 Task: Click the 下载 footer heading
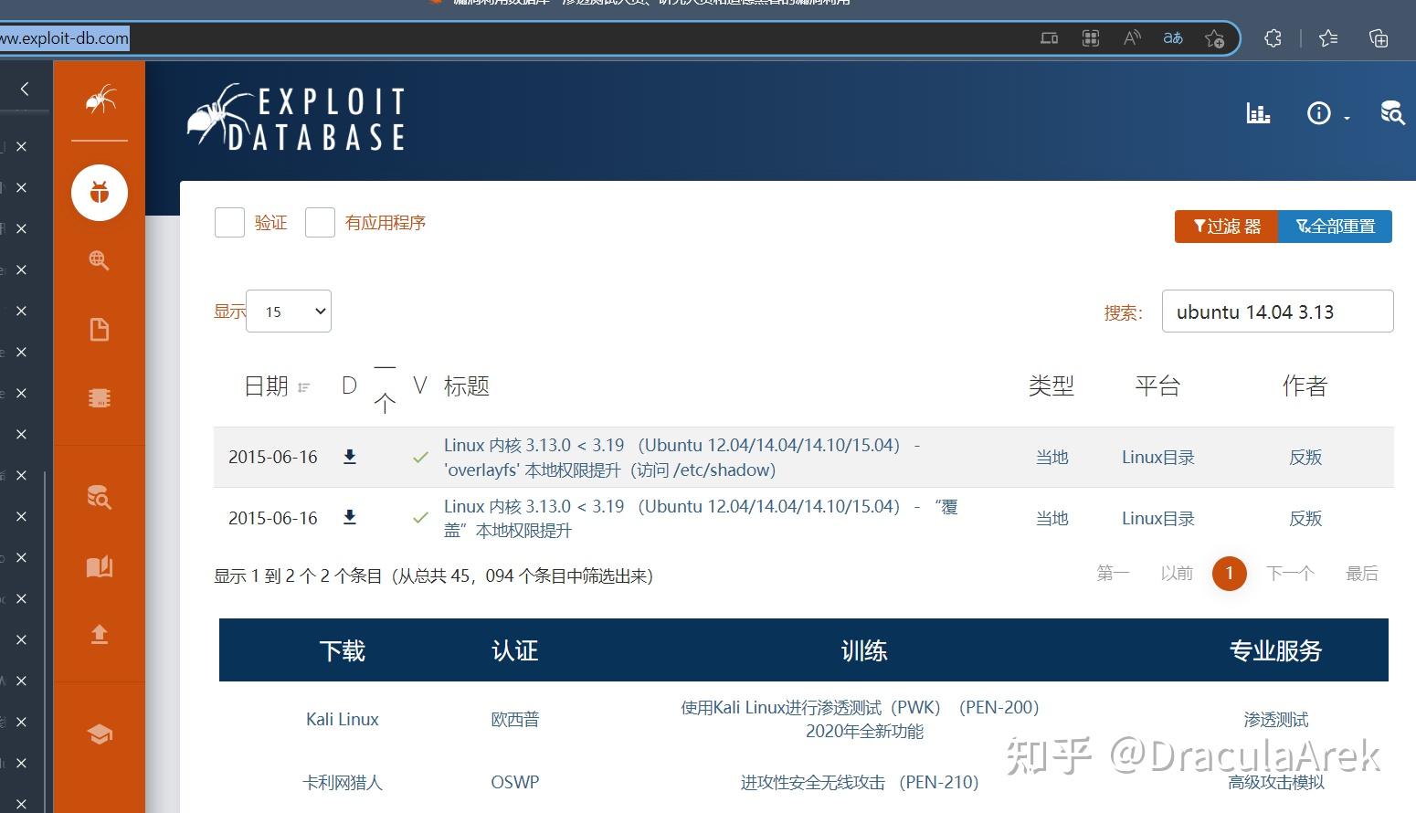[x=343, y=650]
